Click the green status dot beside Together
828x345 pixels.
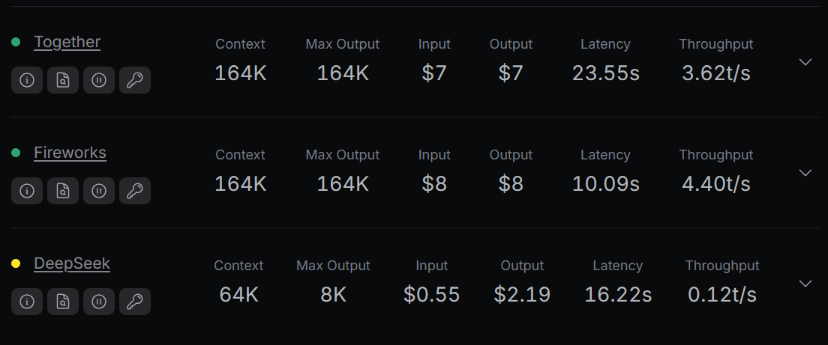pyautogui.click(x=16, y=42)
